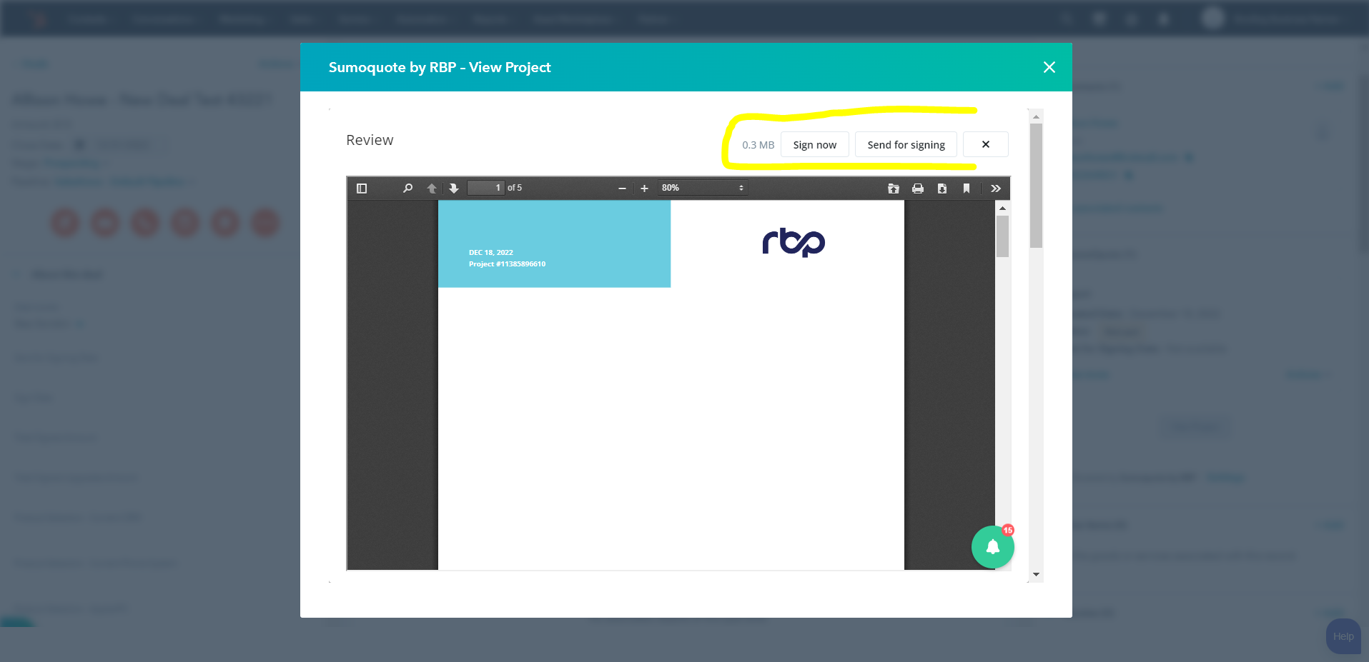Click up arrow of PDF scrollbar

point(1003,208)
